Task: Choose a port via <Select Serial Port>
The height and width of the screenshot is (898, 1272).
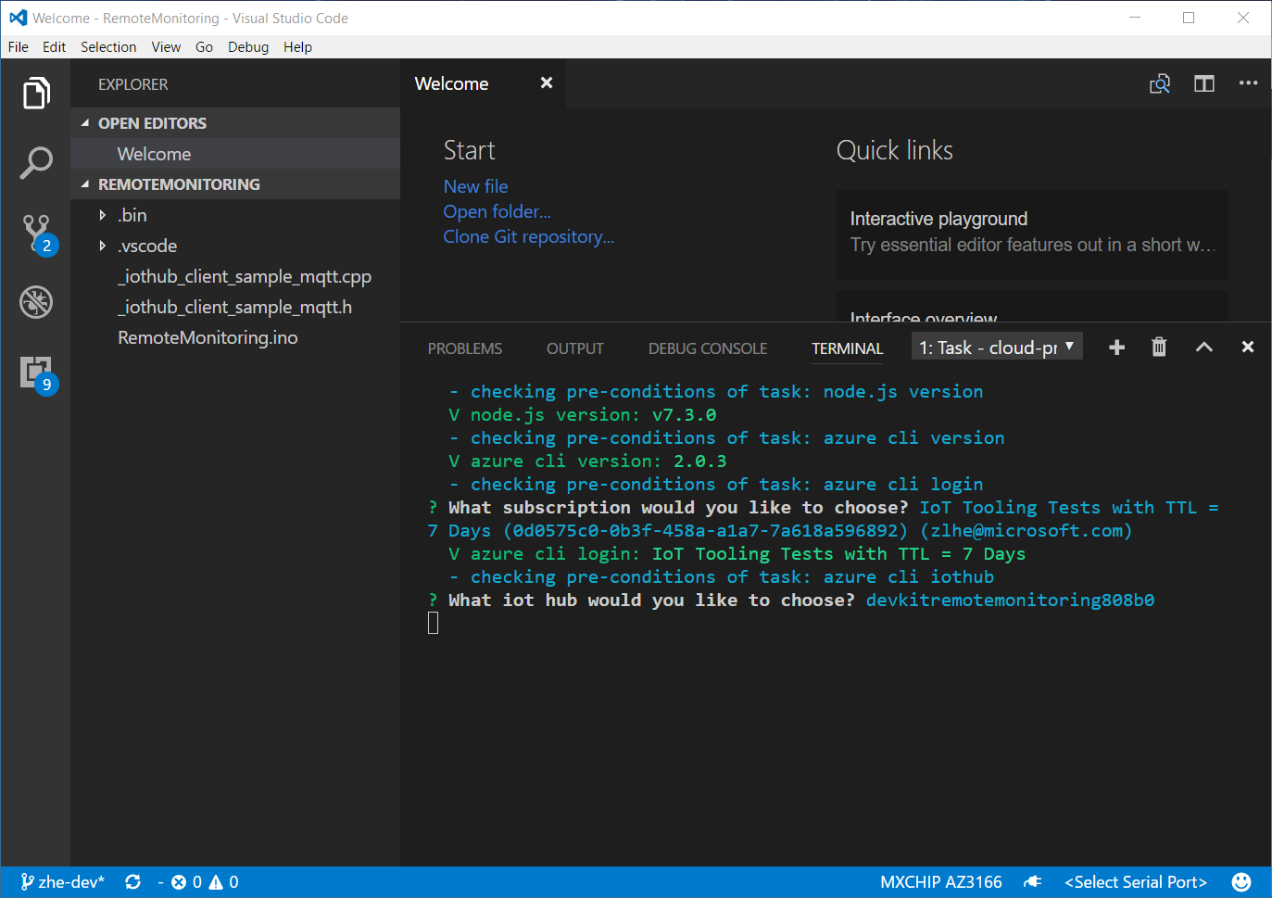Action: (1136, 882)
